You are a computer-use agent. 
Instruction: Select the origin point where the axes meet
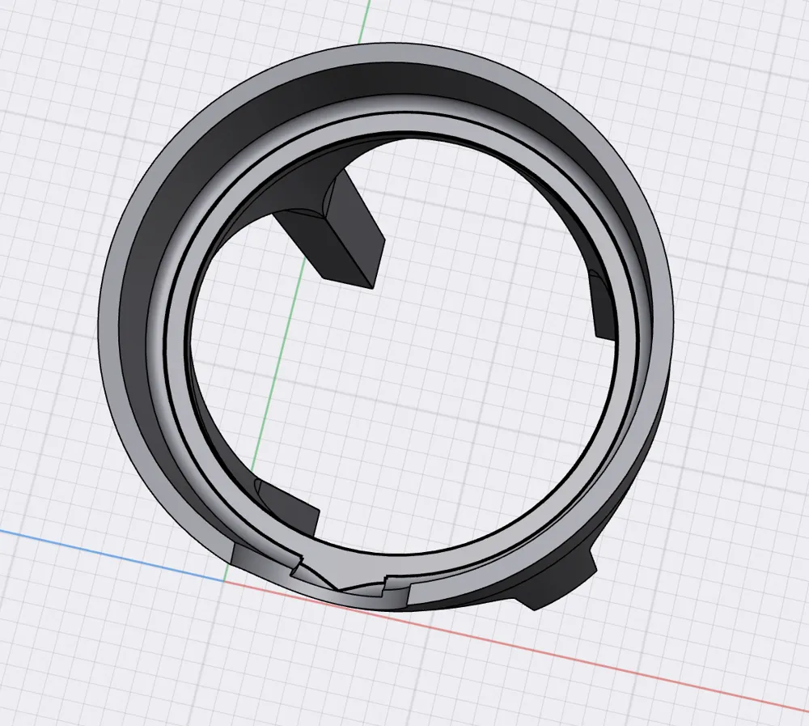[x=224, y=580]
